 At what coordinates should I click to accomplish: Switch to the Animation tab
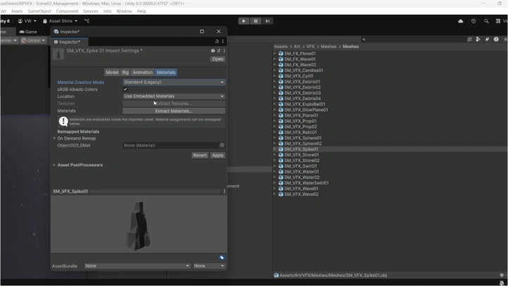pos(142,73)
